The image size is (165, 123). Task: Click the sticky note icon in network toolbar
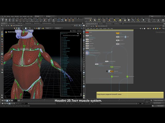click(x=156, y=28)
